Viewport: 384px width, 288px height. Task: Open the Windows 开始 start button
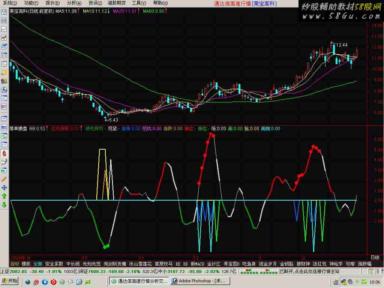tap(9, 280)
